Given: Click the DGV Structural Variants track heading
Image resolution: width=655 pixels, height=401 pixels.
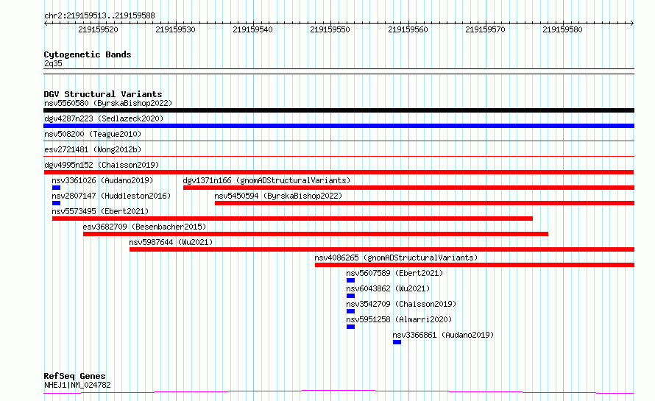Looking at the screenshot, I should 103,94.
